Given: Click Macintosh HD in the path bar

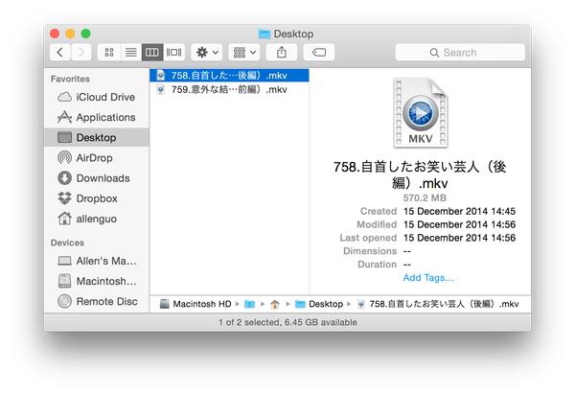Looking at the screenshot, I should click(195, 304).
